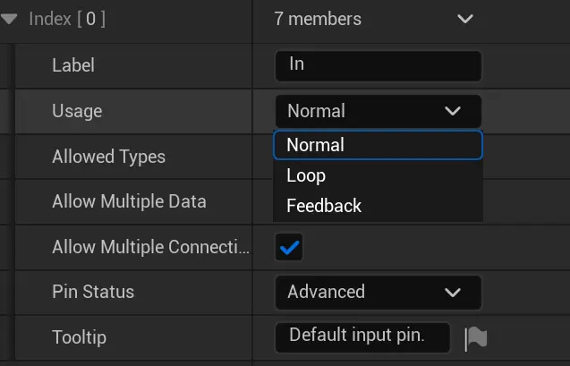Click the flag icon beside Tooltip field
Viewport: 570px width, 366px height.
click(x=475, y=337)
